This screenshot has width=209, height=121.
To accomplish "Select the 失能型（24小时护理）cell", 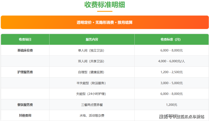I will point(92,94).
